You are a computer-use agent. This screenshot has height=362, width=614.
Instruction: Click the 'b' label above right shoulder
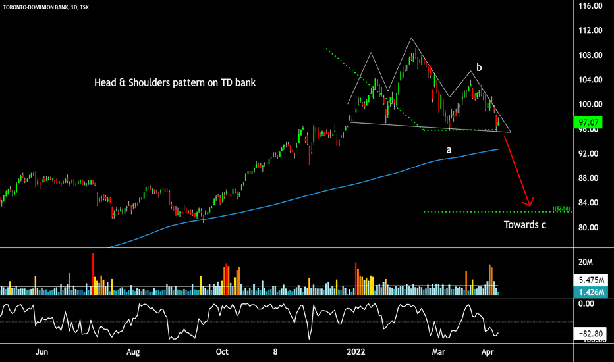tap(479, 67)
